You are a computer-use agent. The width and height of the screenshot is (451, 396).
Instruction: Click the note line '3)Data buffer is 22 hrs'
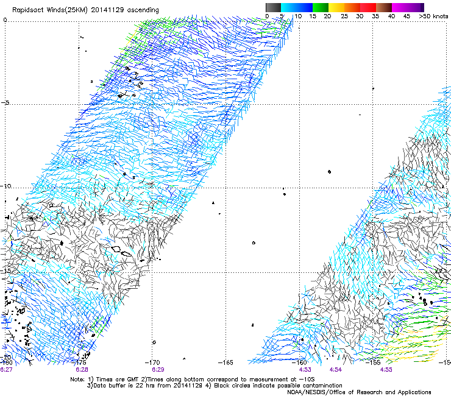215,386
